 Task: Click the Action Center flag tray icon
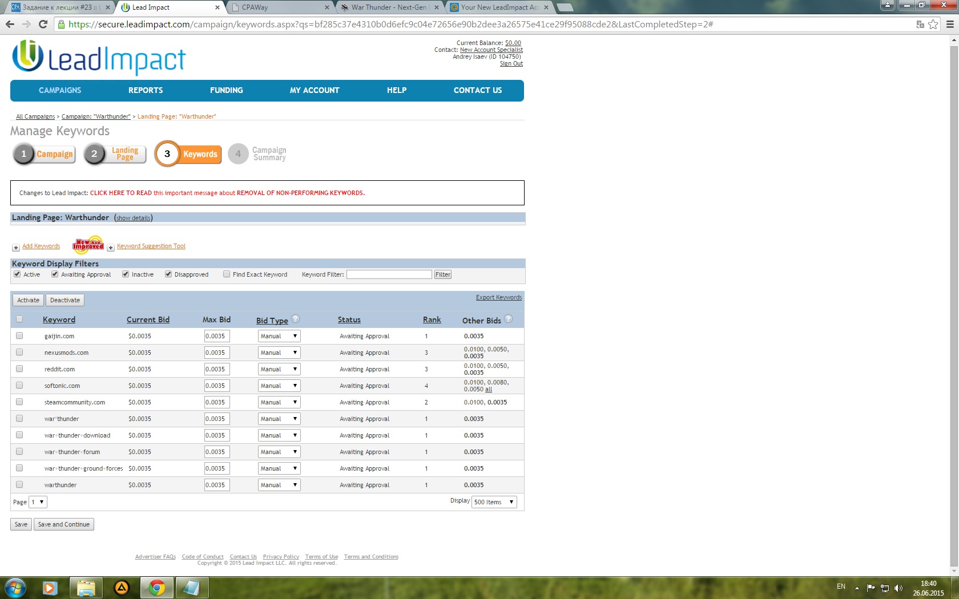pyautogui.click(x=871, y=588)
